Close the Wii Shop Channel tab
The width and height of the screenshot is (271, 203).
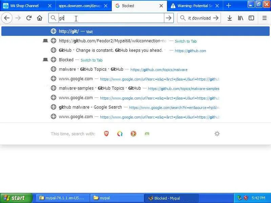click(49, 6)
